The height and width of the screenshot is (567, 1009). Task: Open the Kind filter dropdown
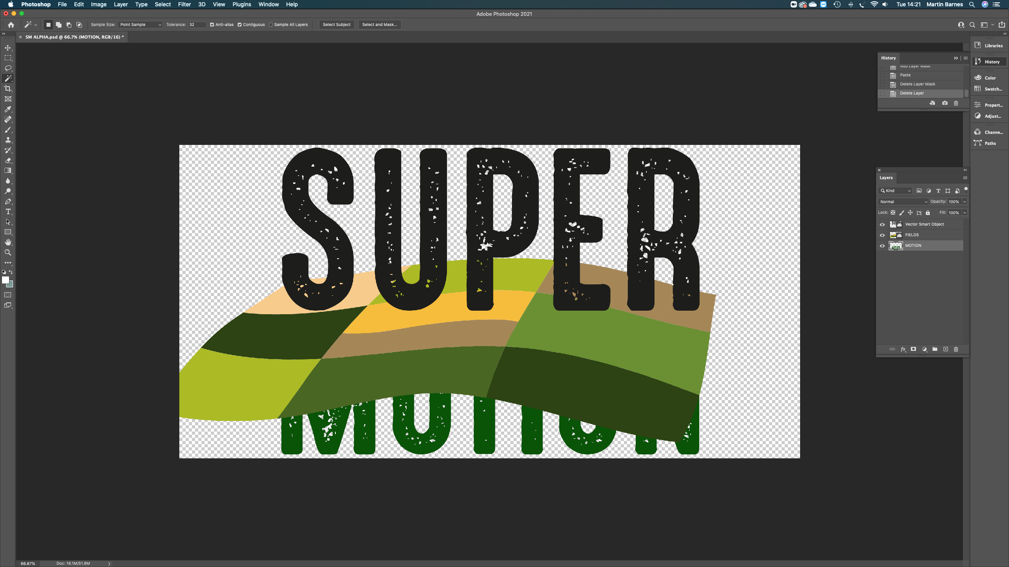(895, 191)
